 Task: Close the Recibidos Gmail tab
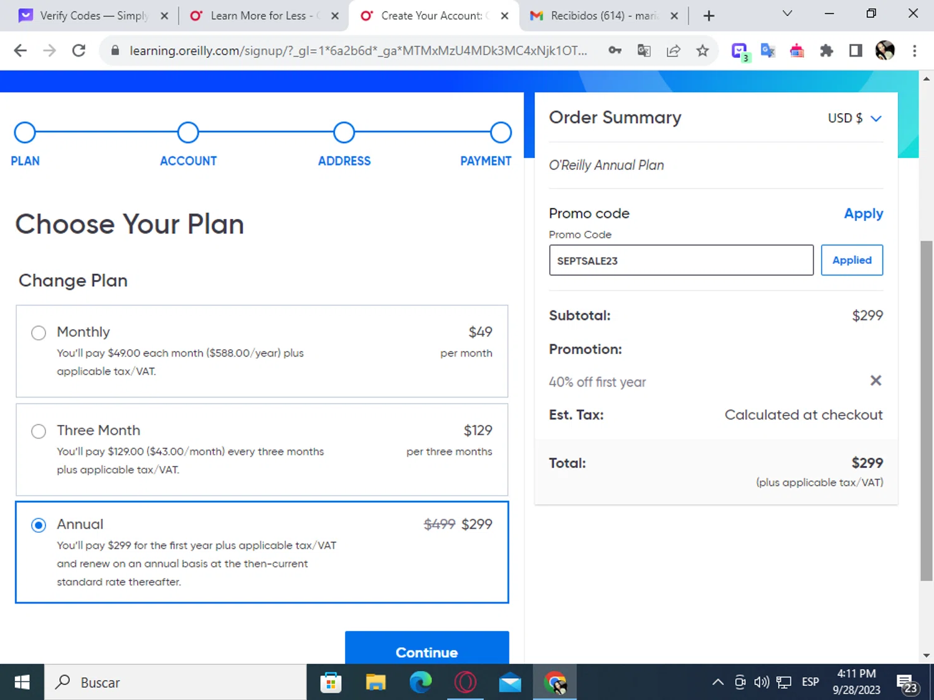[x=674, y=16]
